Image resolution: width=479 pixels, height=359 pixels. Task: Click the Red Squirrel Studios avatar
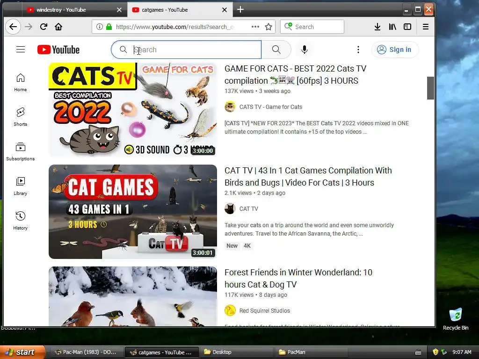(230, 311)
